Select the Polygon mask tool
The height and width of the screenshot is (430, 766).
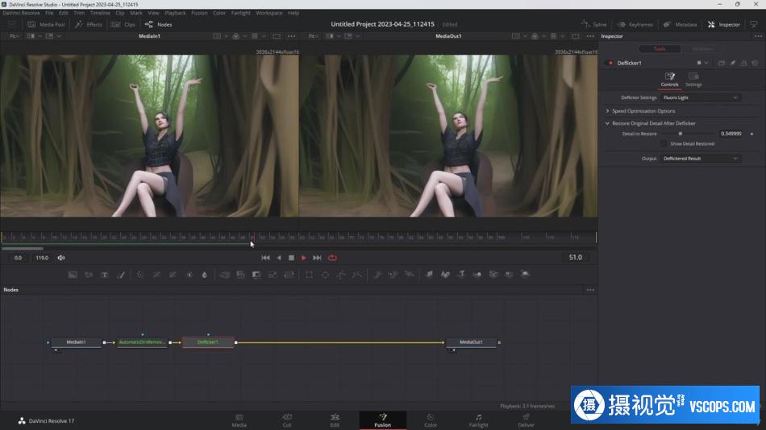342,275
